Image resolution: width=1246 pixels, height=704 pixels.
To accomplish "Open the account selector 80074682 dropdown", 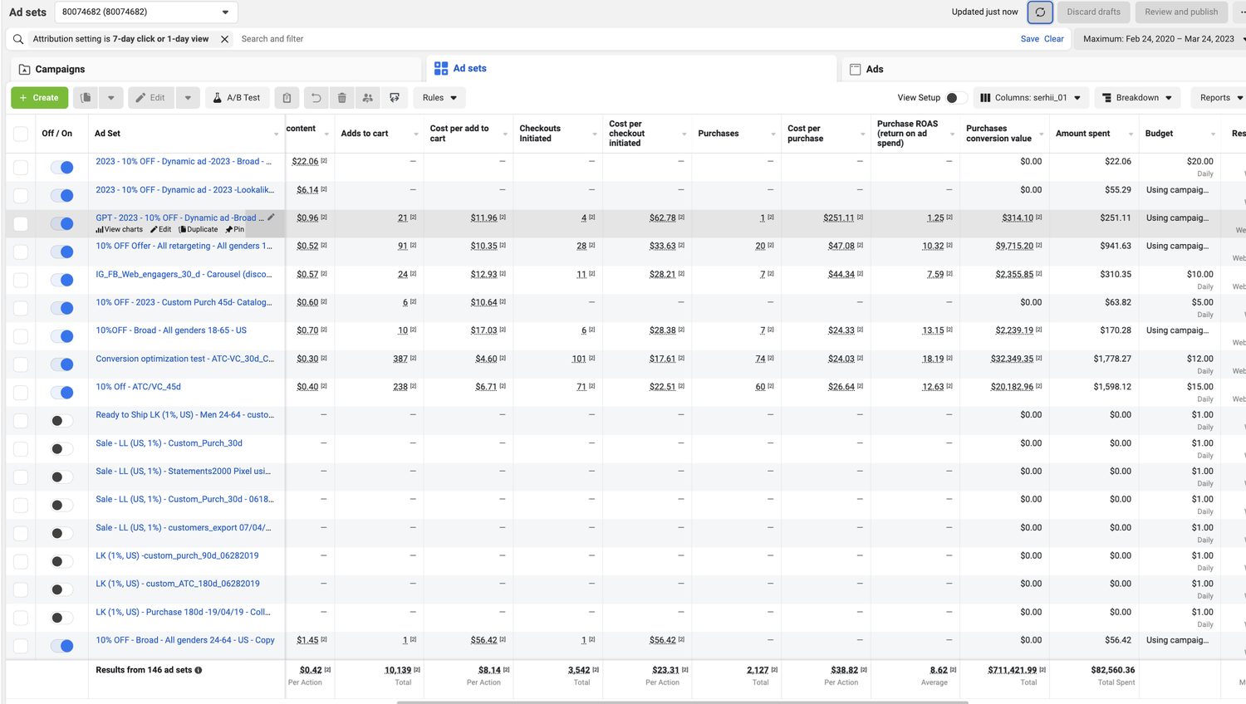I will 146,12.
